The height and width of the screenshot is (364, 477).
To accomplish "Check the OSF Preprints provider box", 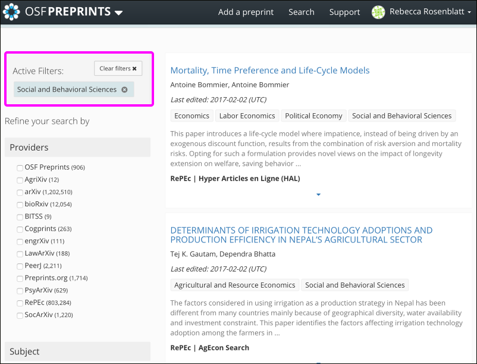I will pos(20,168).
